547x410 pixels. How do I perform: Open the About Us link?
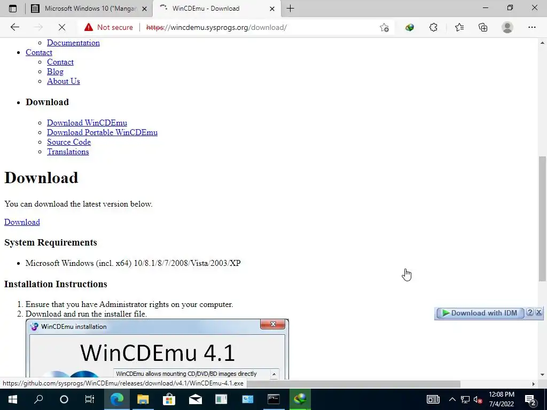click(64, 81)
